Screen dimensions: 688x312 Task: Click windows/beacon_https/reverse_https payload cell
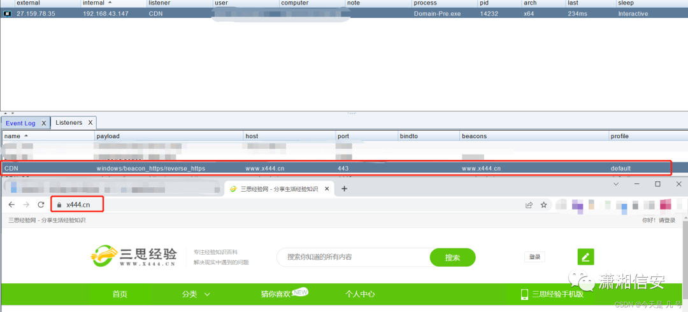151,168
